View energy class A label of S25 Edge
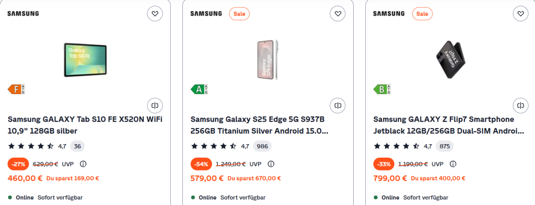This screenshot has width=535, height=205. (199, 89)
